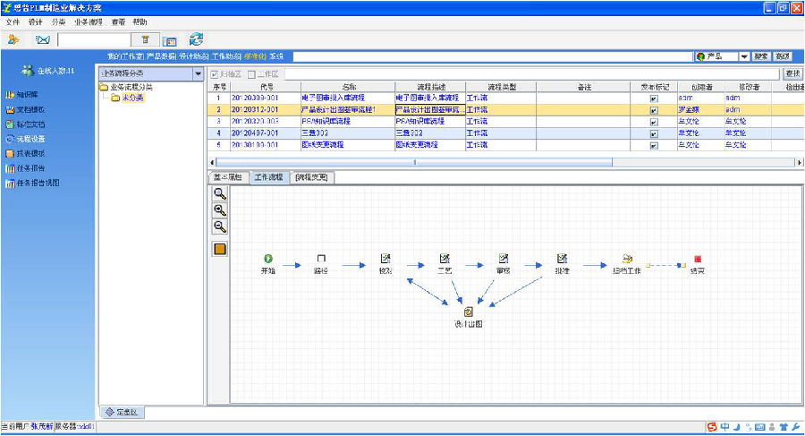
Task: Toggle 发布标记 checkbox in first row
Action: [x=653, y=98]
